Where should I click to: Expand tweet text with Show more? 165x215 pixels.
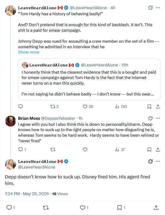29,52
